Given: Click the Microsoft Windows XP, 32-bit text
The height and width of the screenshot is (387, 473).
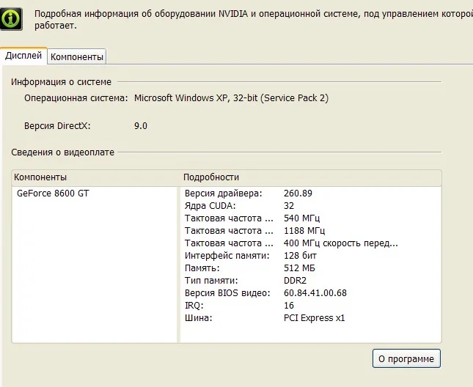Looking at the screenshot, I should [232, 98].
